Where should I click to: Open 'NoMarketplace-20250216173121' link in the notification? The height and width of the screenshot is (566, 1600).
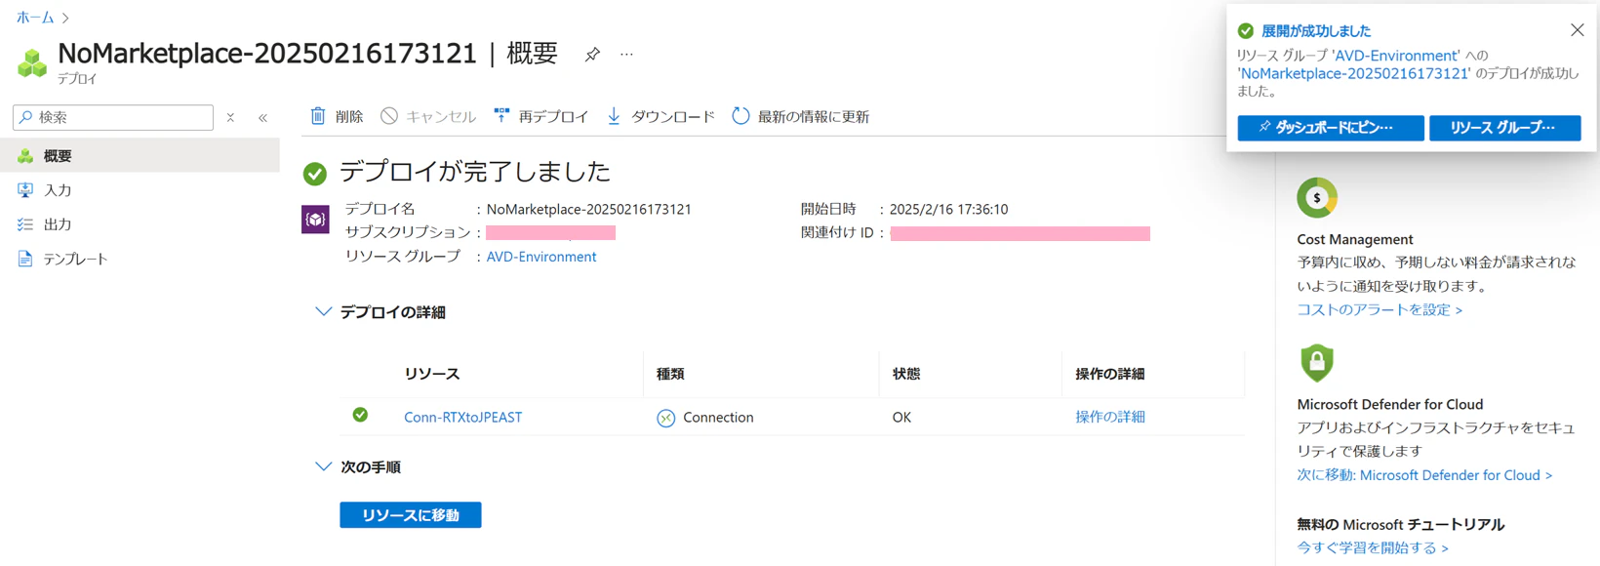click(x=1354, y=73)
